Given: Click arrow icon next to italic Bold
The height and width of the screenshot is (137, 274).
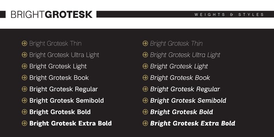Looking at the screenshot, I should (145, 112).
